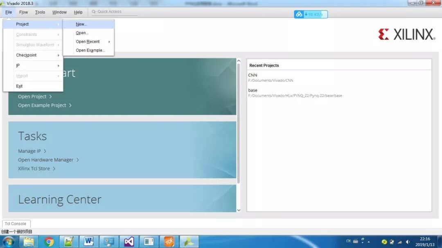Click the power/device tray icon
This screenshot has width=442, height=248.
[x=392, y=242]
